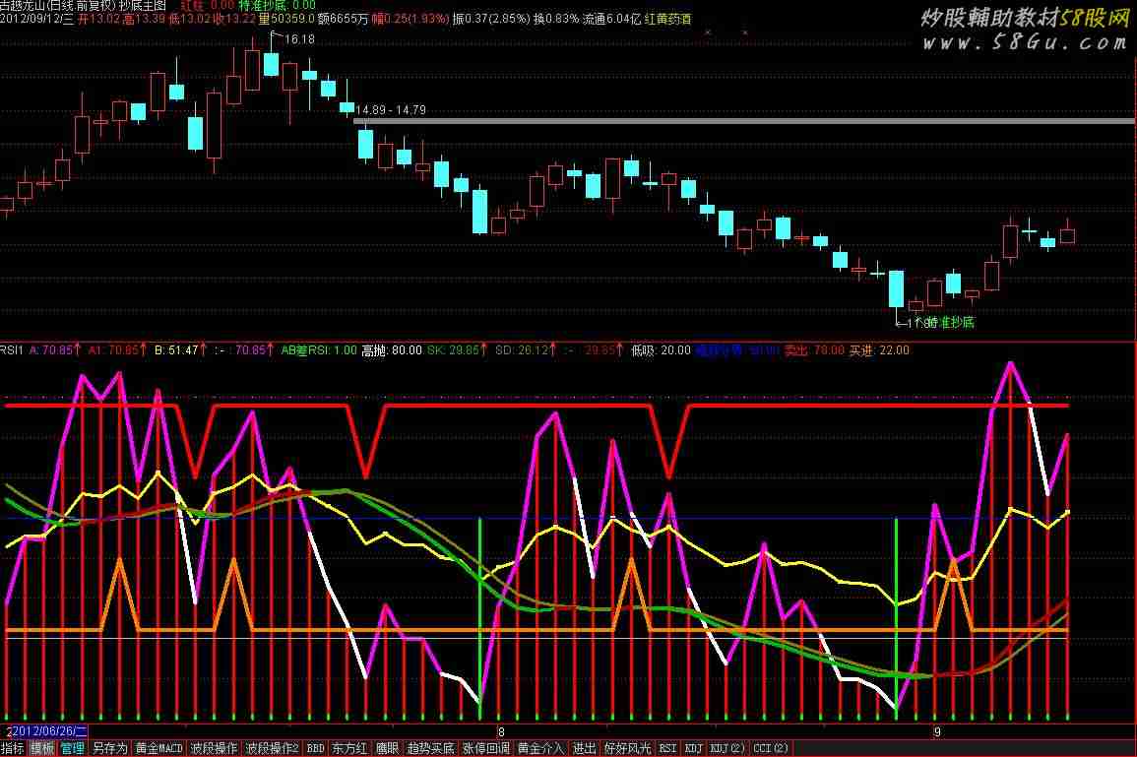The width and height of the screenshot is (1137, 757).
Task: Select the 黄金MACD indicator tab
Action: 159,748
